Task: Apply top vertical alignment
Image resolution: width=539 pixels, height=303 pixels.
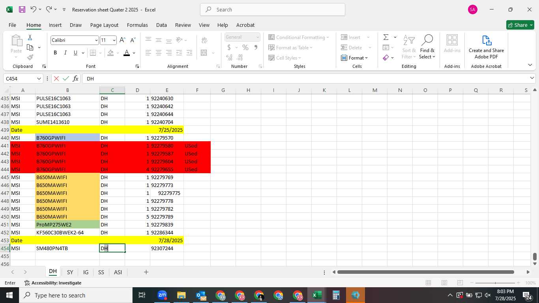Action: 148,40
